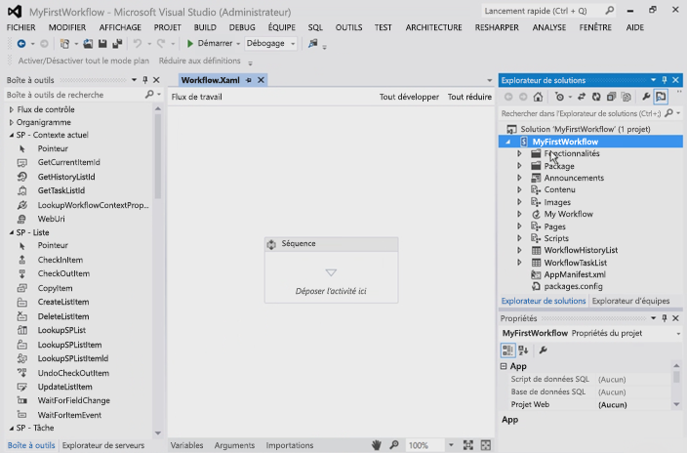Switch to Explorateur d'équipes tab
The width and height of the screenshot is (687, 453).
pyautogui.click(x=631, y=301)
